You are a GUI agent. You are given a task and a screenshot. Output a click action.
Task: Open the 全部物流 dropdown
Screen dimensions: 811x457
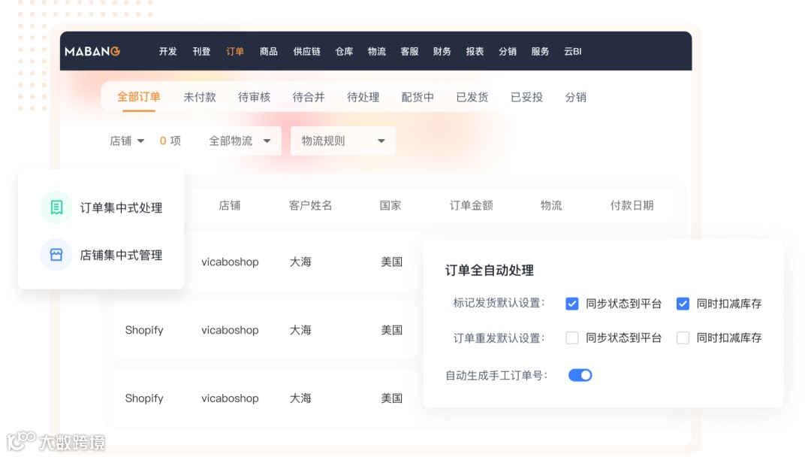coord(240,141)
